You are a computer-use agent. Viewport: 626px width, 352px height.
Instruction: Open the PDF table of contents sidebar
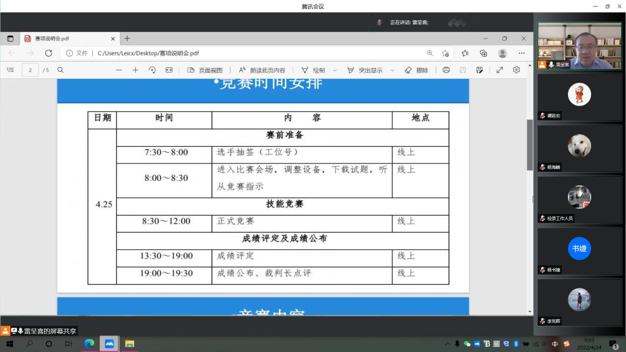point(10,70)
